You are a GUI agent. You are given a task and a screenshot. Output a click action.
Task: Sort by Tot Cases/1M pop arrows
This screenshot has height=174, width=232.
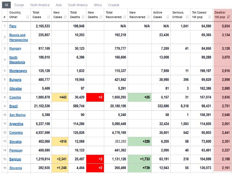tap(210, 17)
